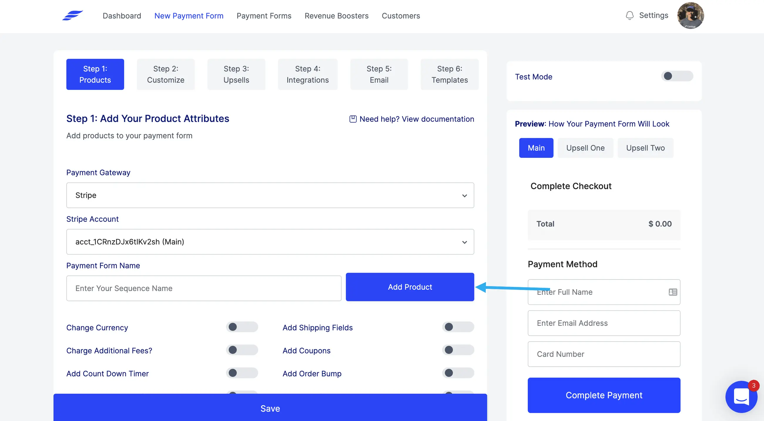Click the Payment Form Name input field
Screen dimensions: 764x421
click(x=204, y=289)
